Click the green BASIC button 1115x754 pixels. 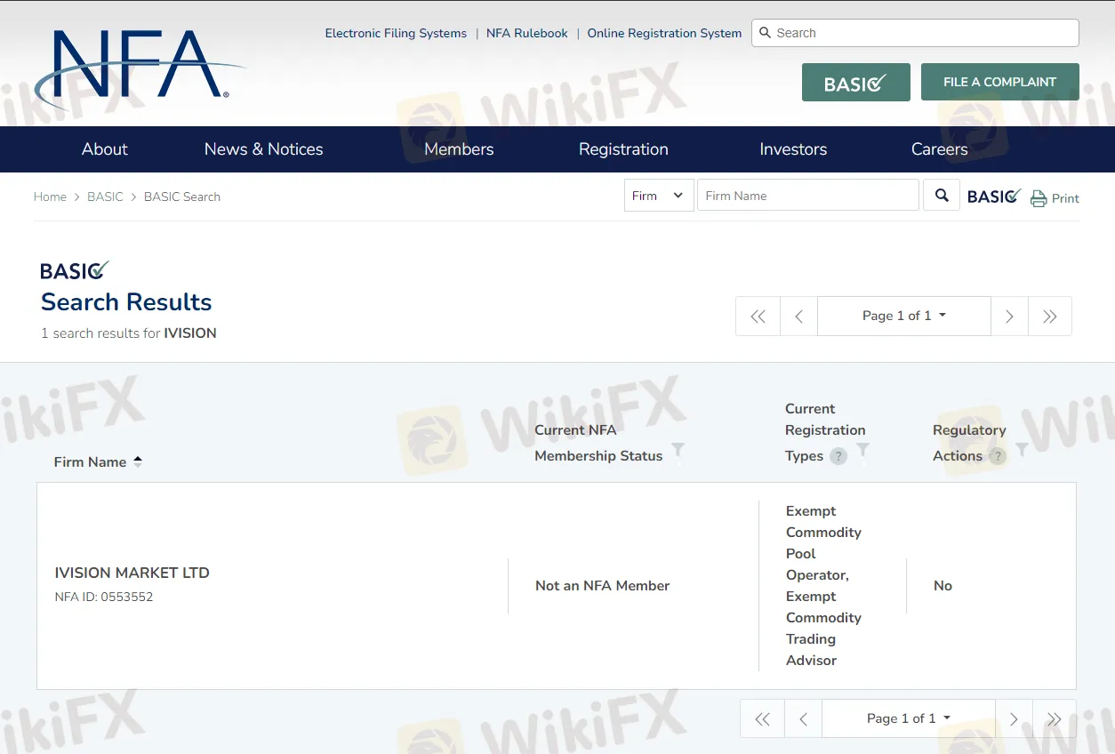coord(855,82)
